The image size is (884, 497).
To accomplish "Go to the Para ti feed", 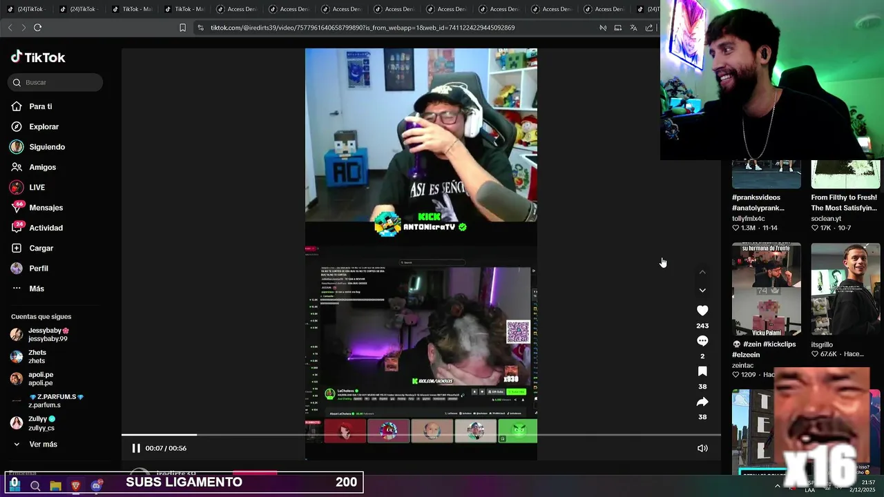I will [x=31, y=106].
